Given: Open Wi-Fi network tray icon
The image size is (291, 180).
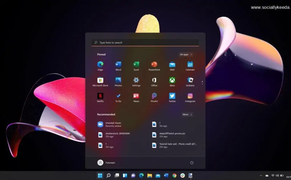Looking at the screenshot, I should click(x=273, y=175).
